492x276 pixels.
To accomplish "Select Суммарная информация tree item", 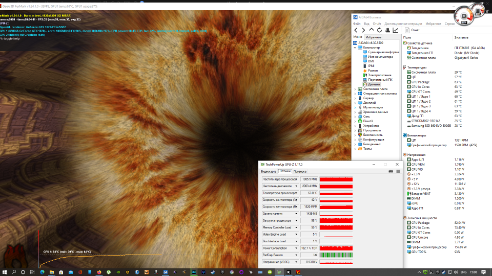I will click(x=381, y=52).
